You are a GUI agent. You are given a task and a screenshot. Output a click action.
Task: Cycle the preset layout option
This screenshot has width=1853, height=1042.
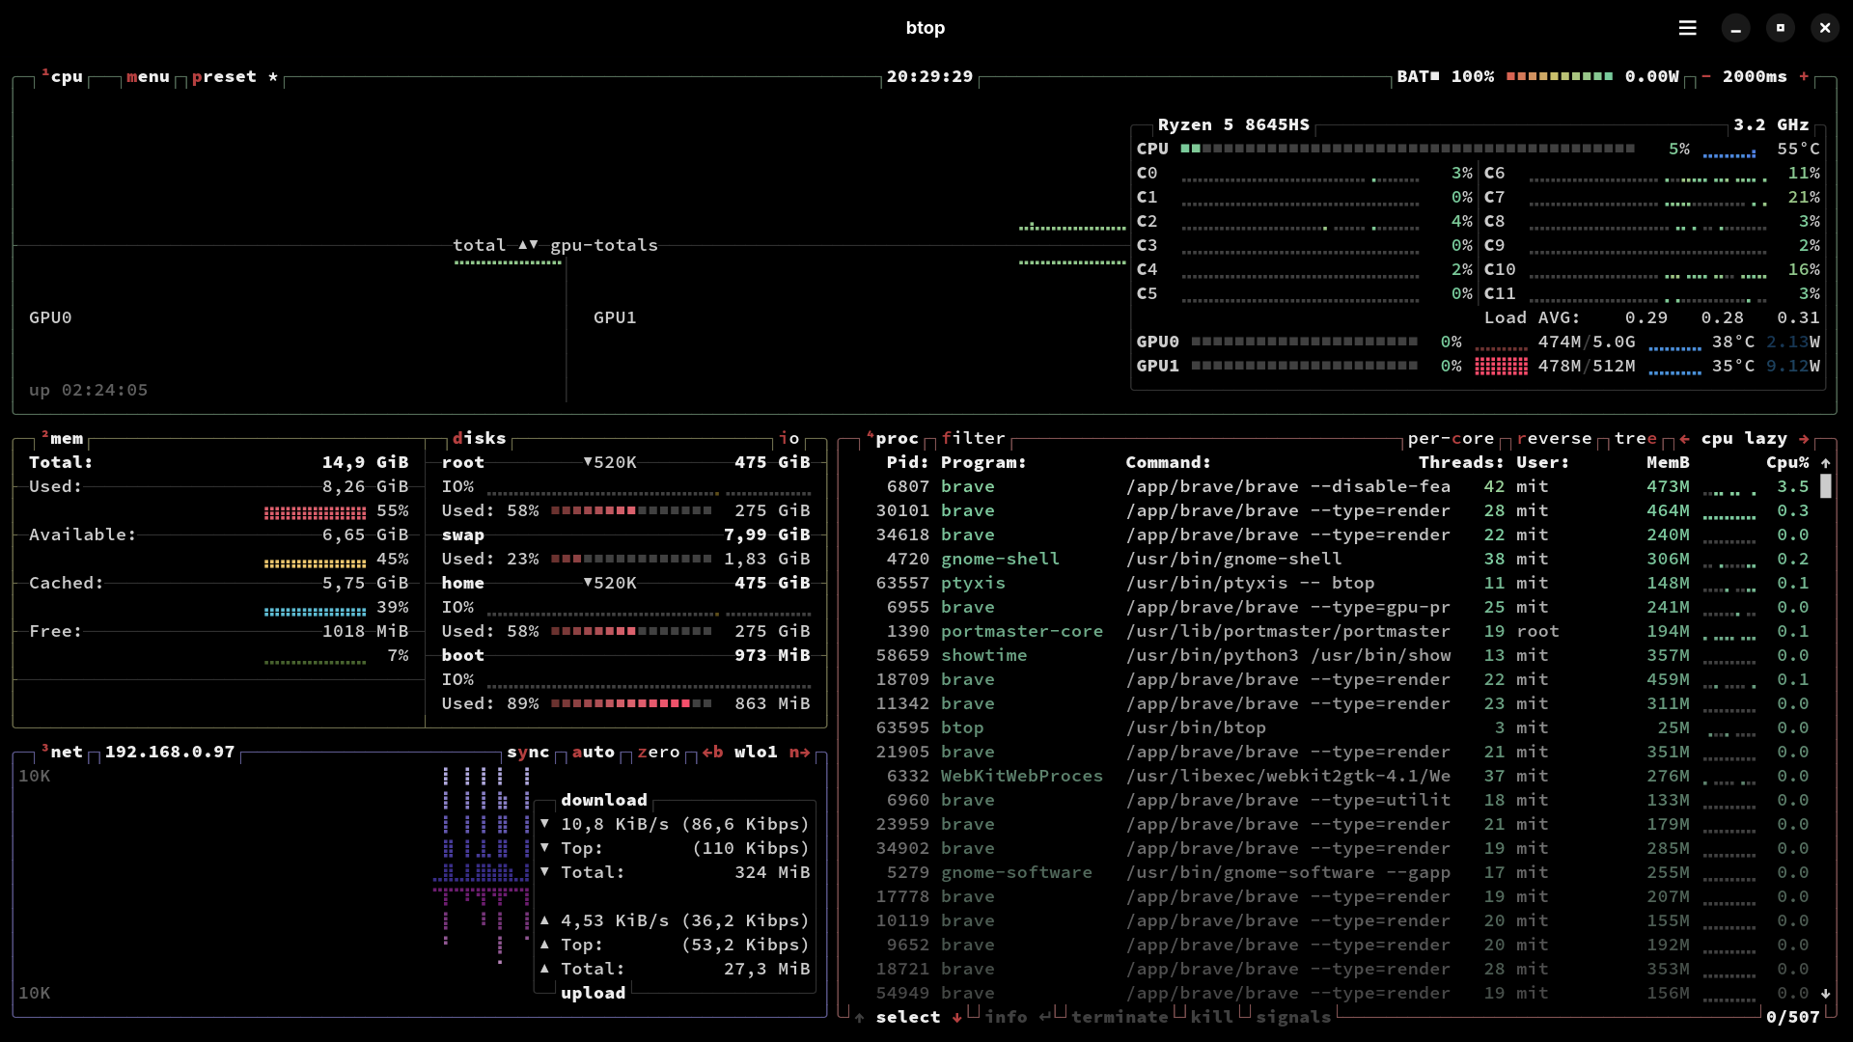tap(224, 76)
